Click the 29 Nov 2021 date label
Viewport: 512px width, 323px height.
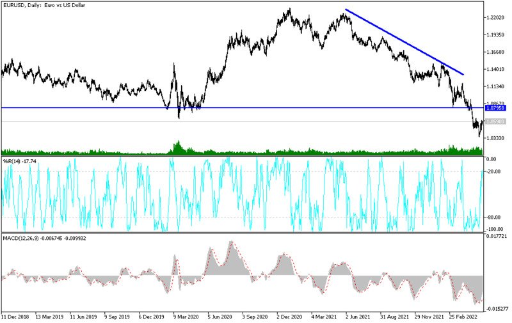tap(429, 317)
